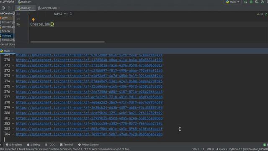Open output link number 379
This screenshot has width=268, height=151.
click(x=89, y=108)
